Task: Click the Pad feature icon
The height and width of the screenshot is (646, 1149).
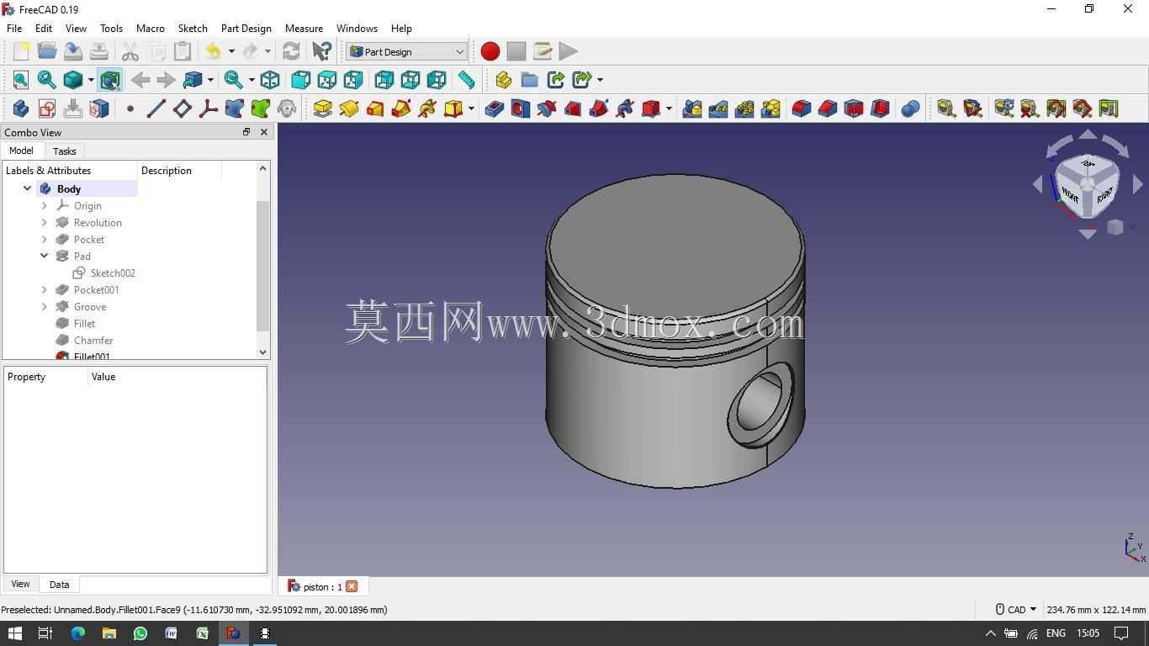Action: (x=323, y=109)
